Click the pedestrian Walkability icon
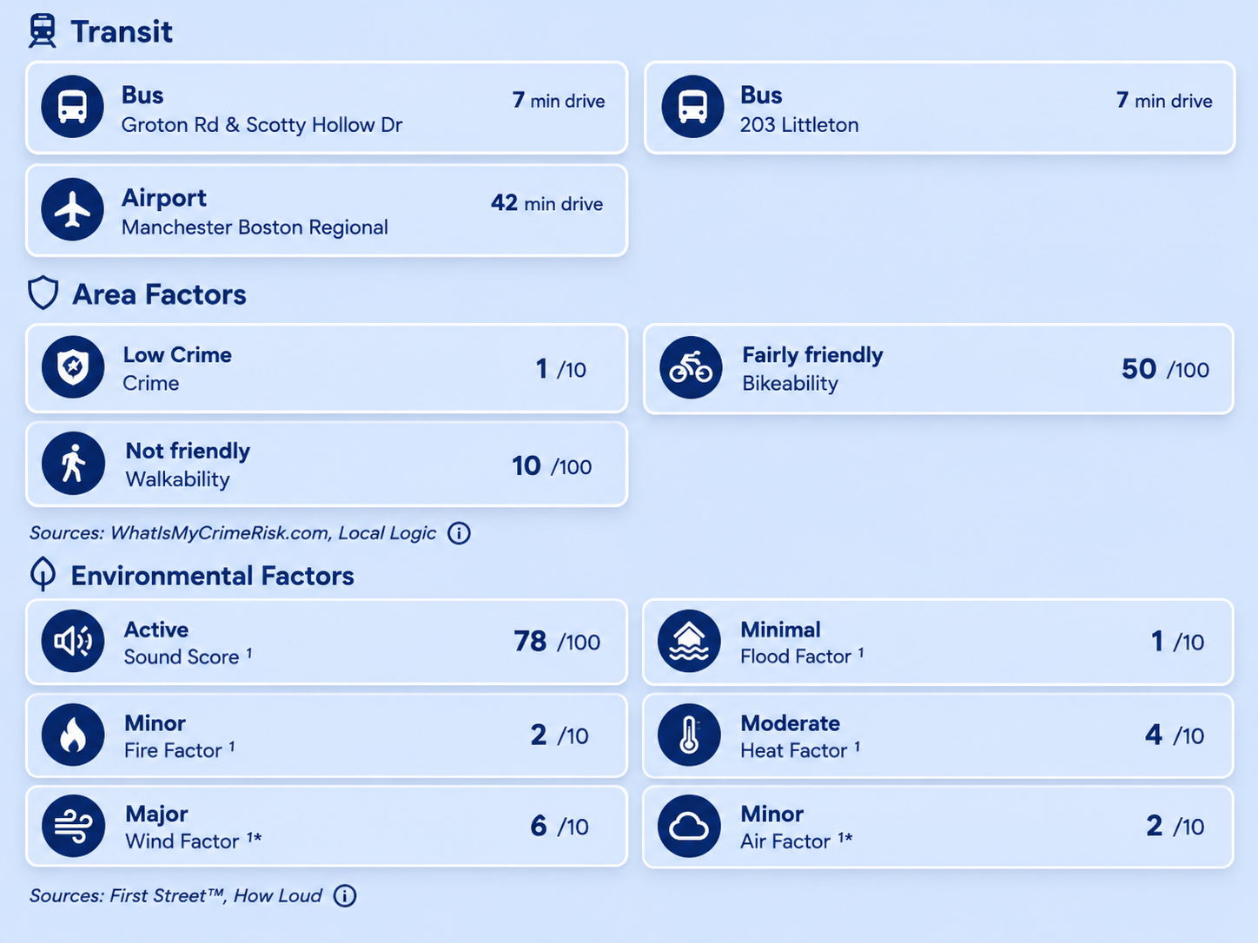 tap(73, 464)
